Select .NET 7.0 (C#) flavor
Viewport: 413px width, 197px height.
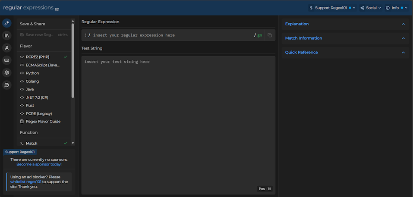pyautogui.click(x=44, y=97)
